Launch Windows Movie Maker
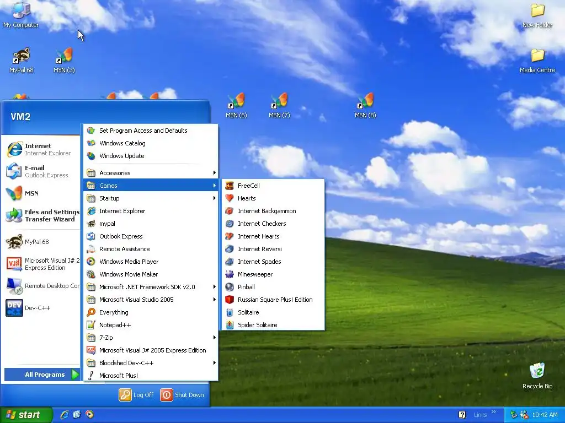Image resolution: width=565 pixels, height=423 pixels. 151,274
